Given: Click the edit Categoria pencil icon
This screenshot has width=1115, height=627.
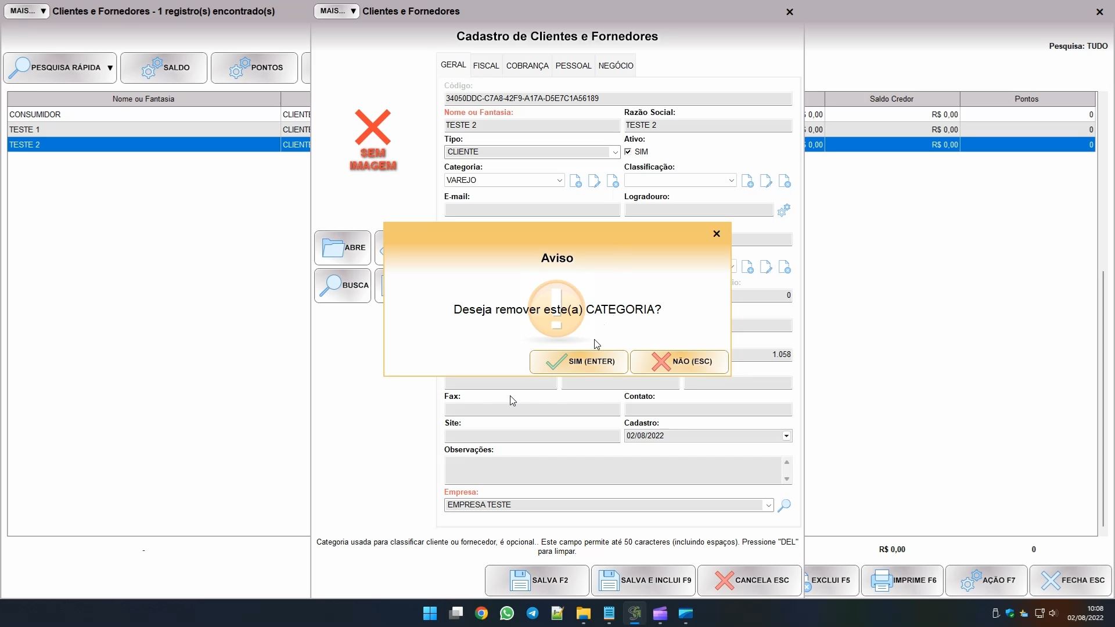Looking at the screenshot, I should click(594, 181).
